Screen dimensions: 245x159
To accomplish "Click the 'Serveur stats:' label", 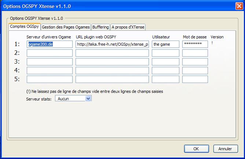I will pos(39,99).
